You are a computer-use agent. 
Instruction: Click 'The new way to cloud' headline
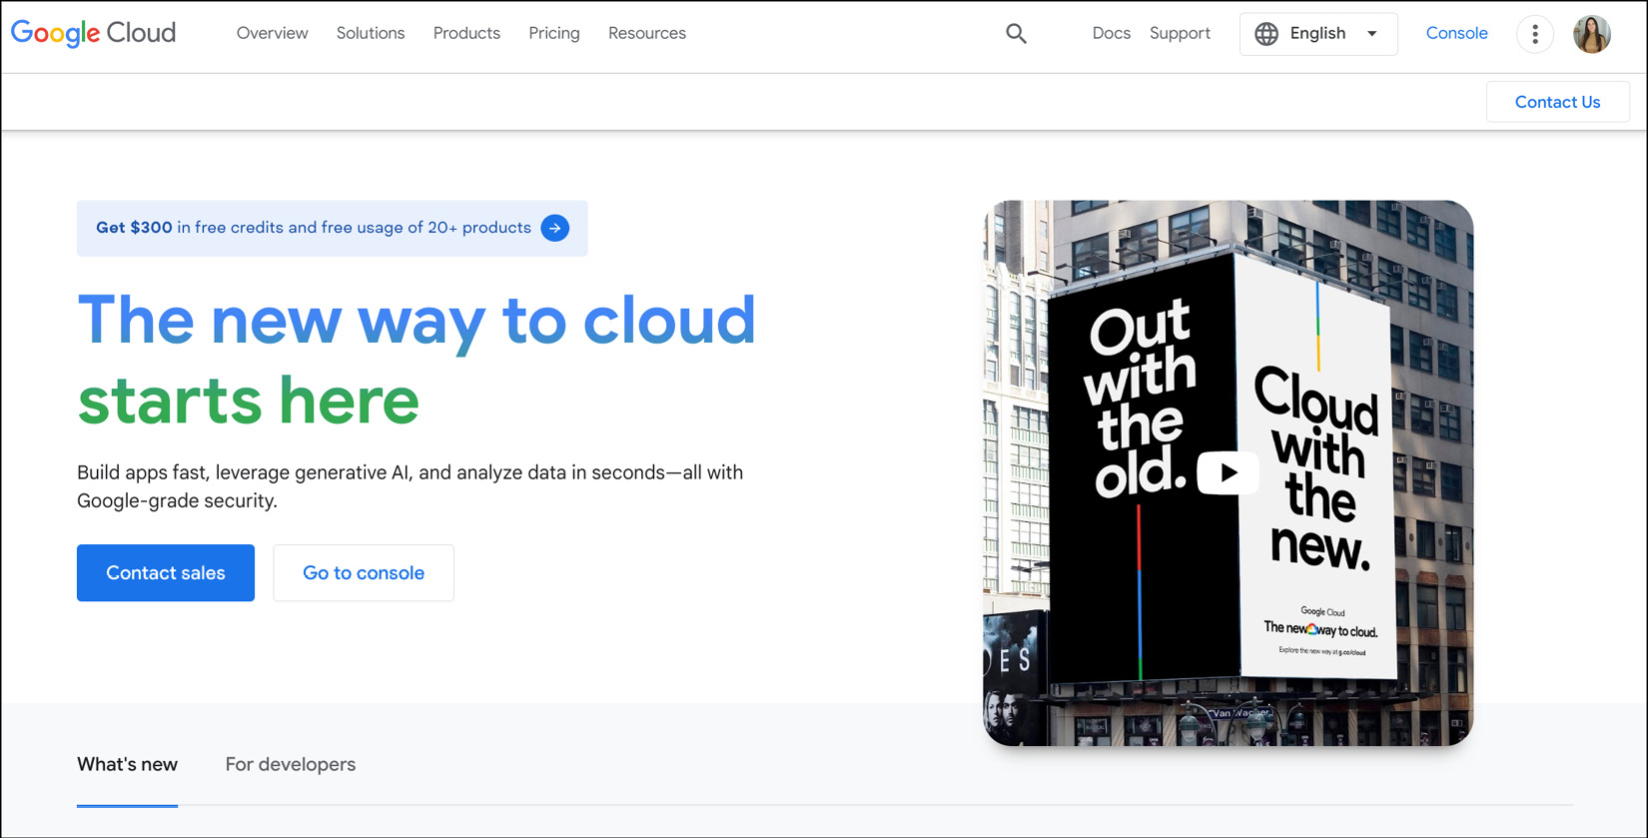pyautogui.click(x=416, y=321)
